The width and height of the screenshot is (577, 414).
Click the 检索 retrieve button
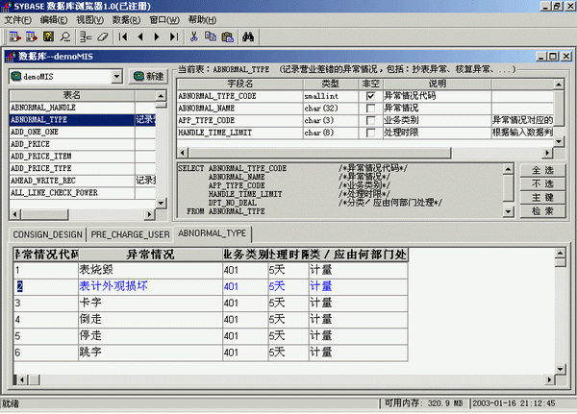tap(541, 210)
